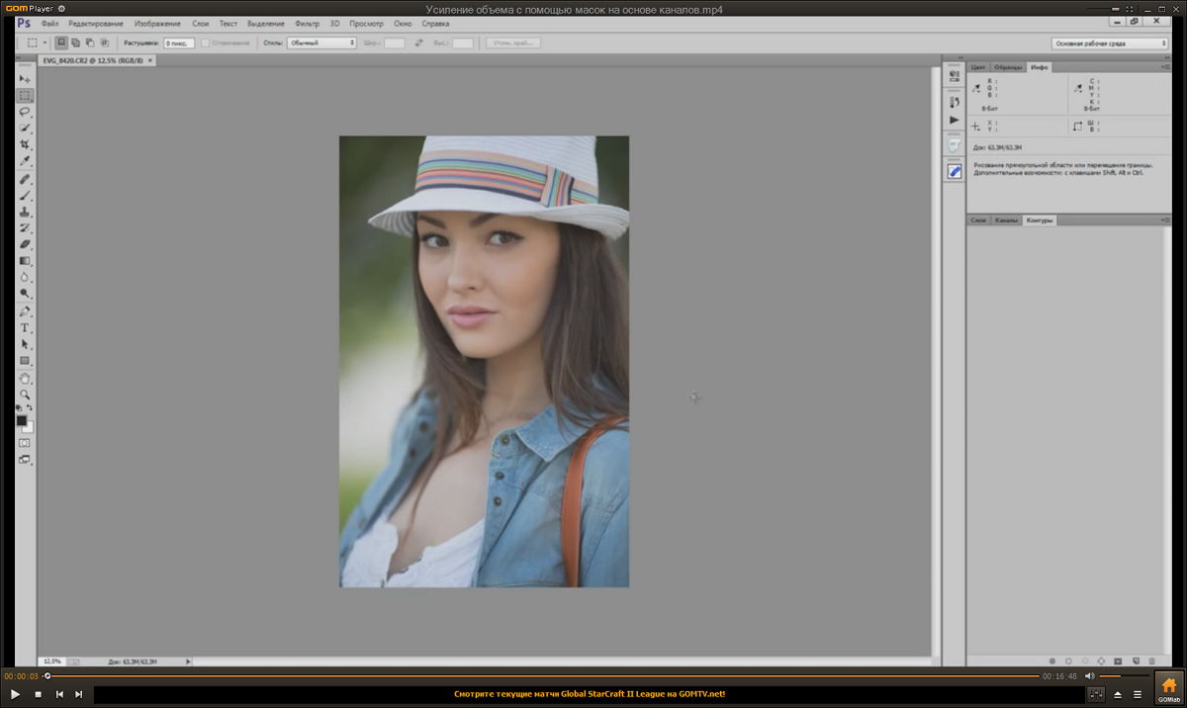This screenshot has width=1187, height=708.
Task: Select the Move tool
Action: [25, 79]
